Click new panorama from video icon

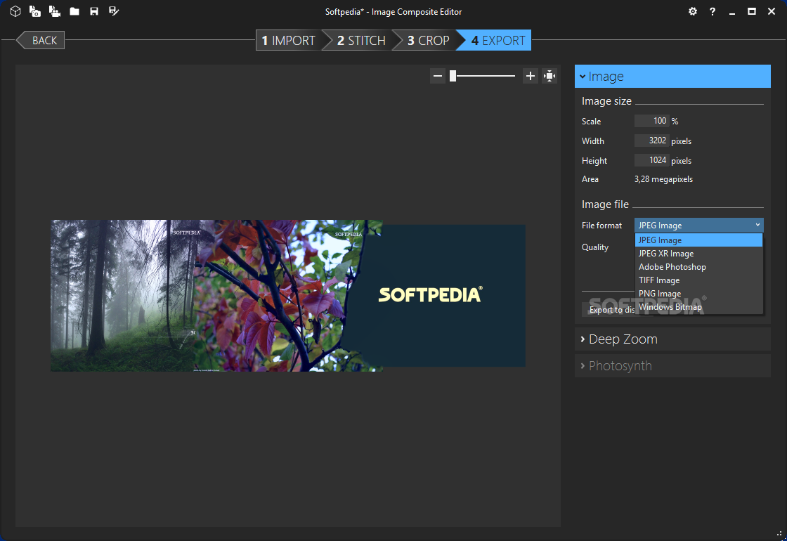[55, 11]
